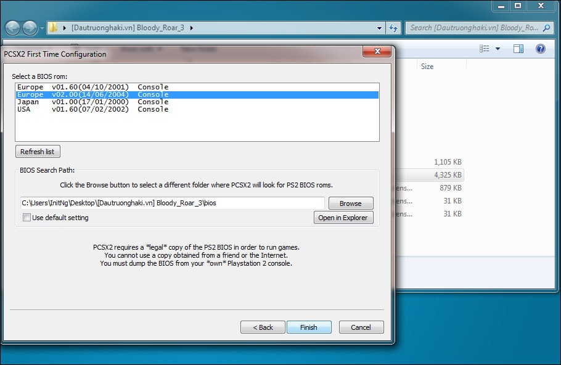Click the Refresh list button

38,152
